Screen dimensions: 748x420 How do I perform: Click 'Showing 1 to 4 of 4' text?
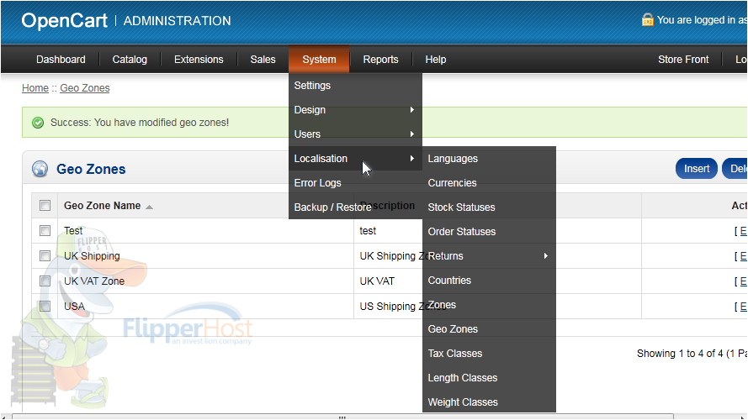[x=680, y=354]
